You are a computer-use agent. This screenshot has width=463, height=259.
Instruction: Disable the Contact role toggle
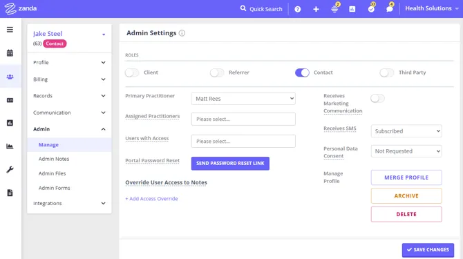click(302, 73)
